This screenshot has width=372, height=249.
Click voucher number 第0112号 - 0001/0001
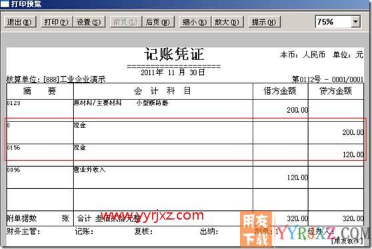pos(327,79)
